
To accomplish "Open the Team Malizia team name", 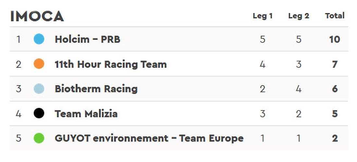I will pos(86,114).
